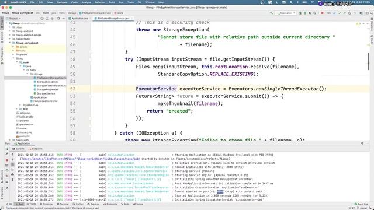Click the storage breadcrumb item

[72, 13]
